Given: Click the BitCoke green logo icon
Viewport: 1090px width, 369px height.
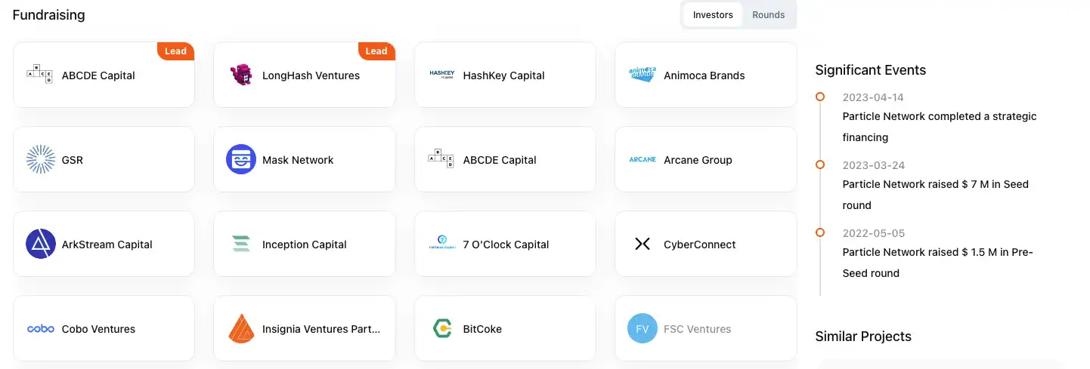Looking at the screenshot, I should (442, 329).
